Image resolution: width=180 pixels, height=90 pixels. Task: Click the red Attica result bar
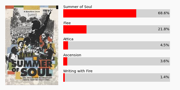(66, 45)
